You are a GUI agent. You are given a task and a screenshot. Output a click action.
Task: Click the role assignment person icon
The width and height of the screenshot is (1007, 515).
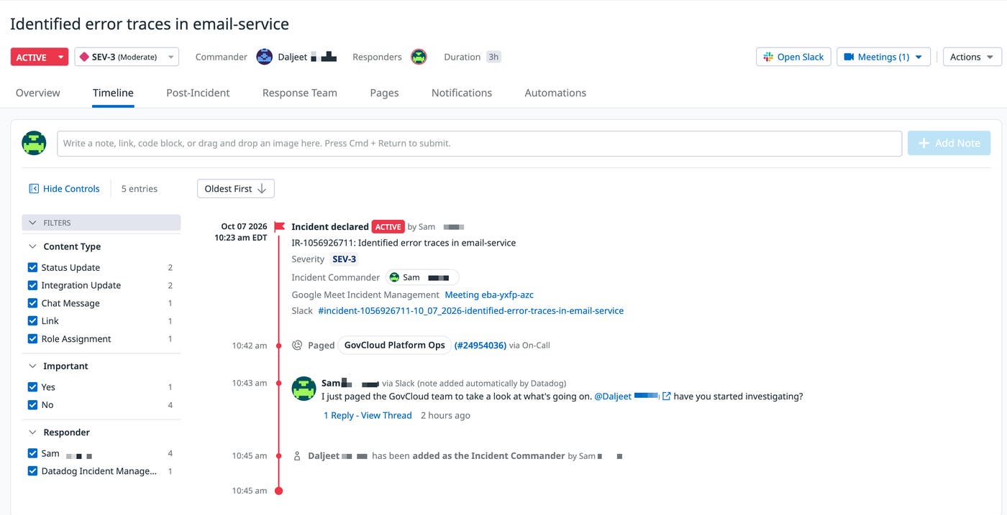pos(297,456)
